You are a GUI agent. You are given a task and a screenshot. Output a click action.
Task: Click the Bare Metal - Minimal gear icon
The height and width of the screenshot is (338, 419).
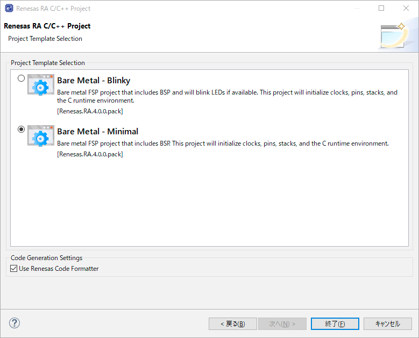(41, 136)
